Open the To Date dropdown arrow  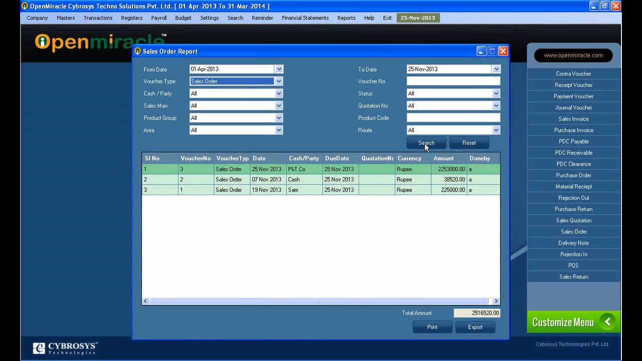pos(496,69)
